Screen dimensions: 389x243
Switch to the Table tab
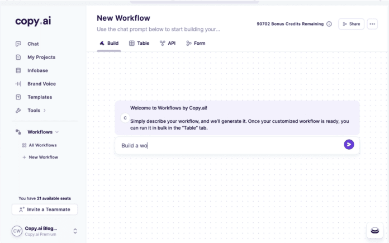139,44
